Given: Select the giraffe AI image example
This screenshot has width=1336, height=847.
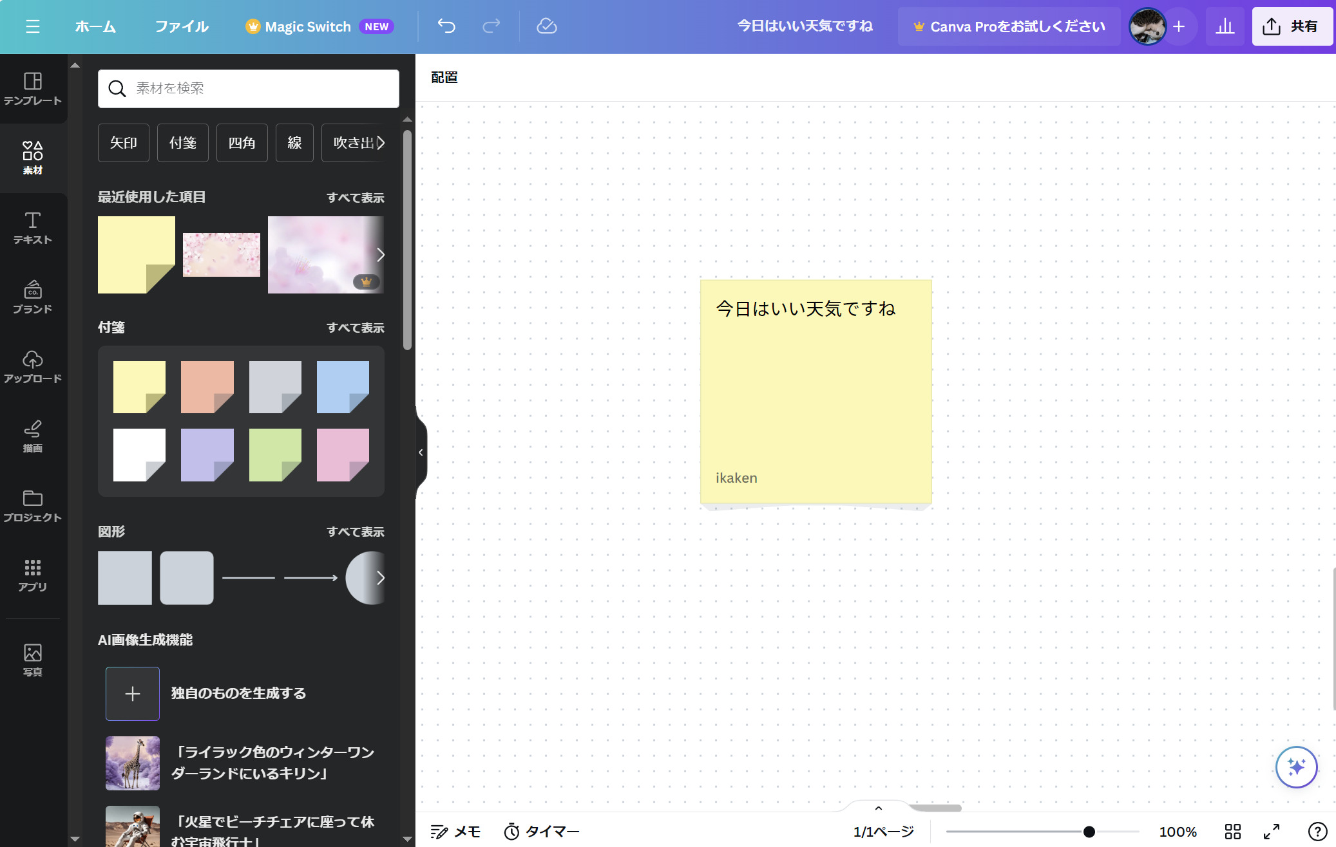Looking at the screenshot, I should point(133,763).
